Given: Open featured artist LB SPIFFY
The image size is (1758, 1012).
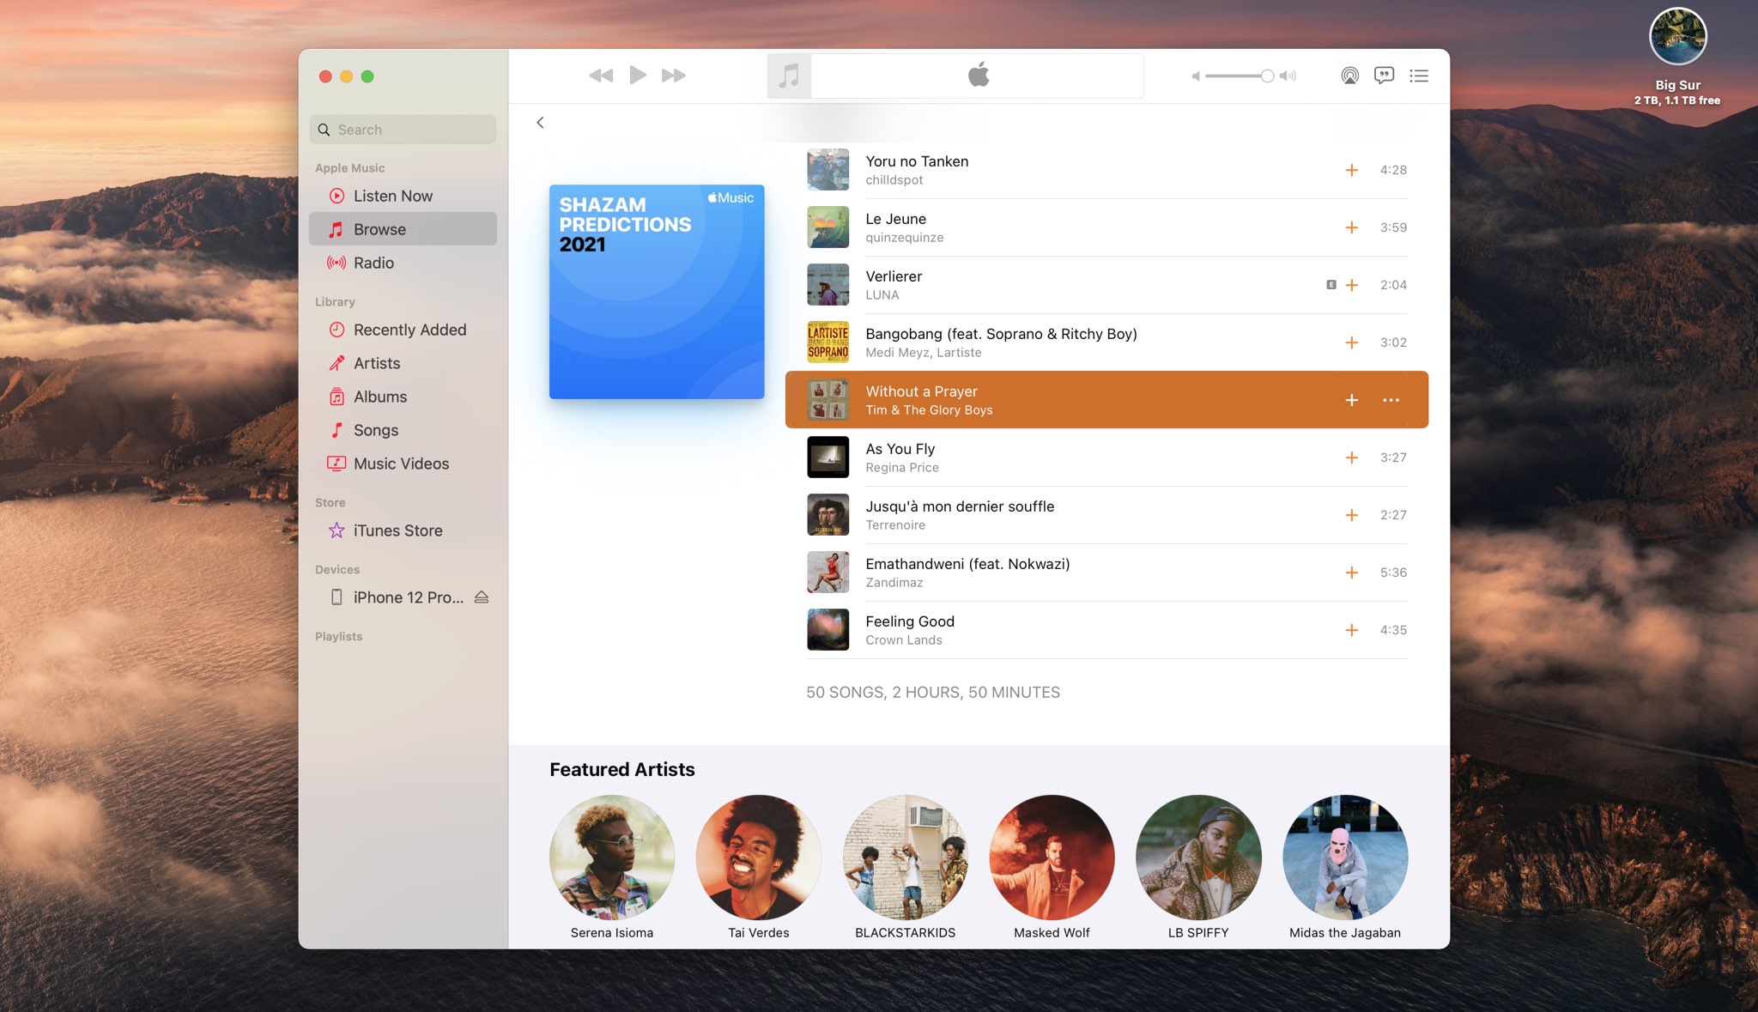Looking at the screenshot, I should coord(1198,857).
